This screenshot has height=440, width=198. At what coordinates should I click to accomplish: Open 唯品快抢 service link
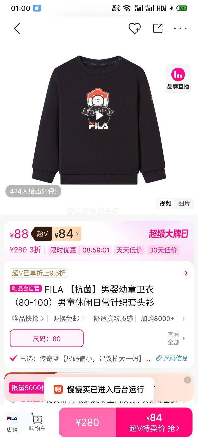[x=28, y=318]
